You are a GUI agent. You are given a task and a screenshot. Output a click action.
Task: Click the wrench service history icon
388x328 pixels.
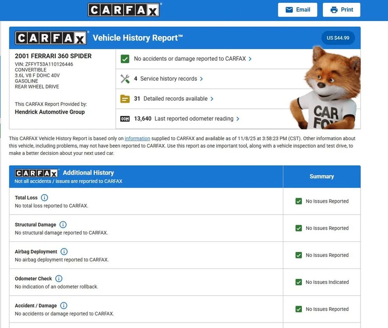coord(125,79)
